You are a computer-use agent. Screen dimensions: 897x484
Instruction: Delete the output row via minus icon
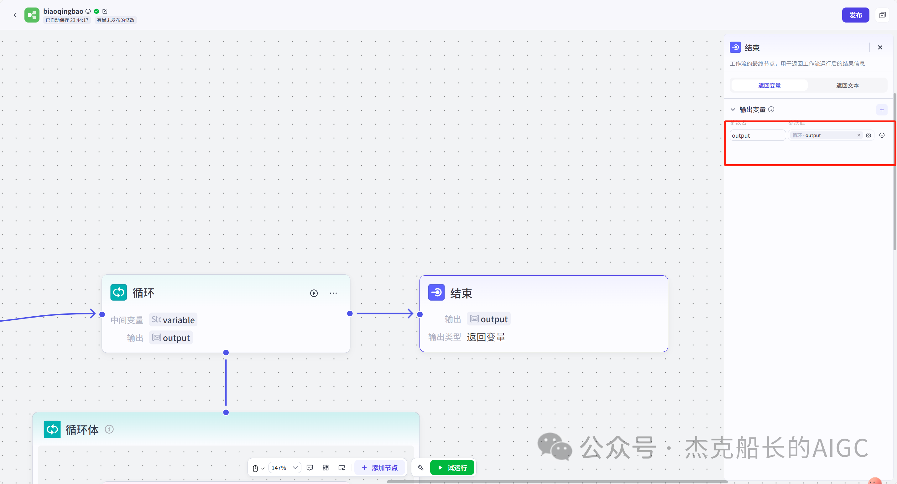(882, 135)
